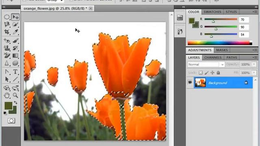
Task: Select the 3D Rotate tool
Action: click(7, 88)
